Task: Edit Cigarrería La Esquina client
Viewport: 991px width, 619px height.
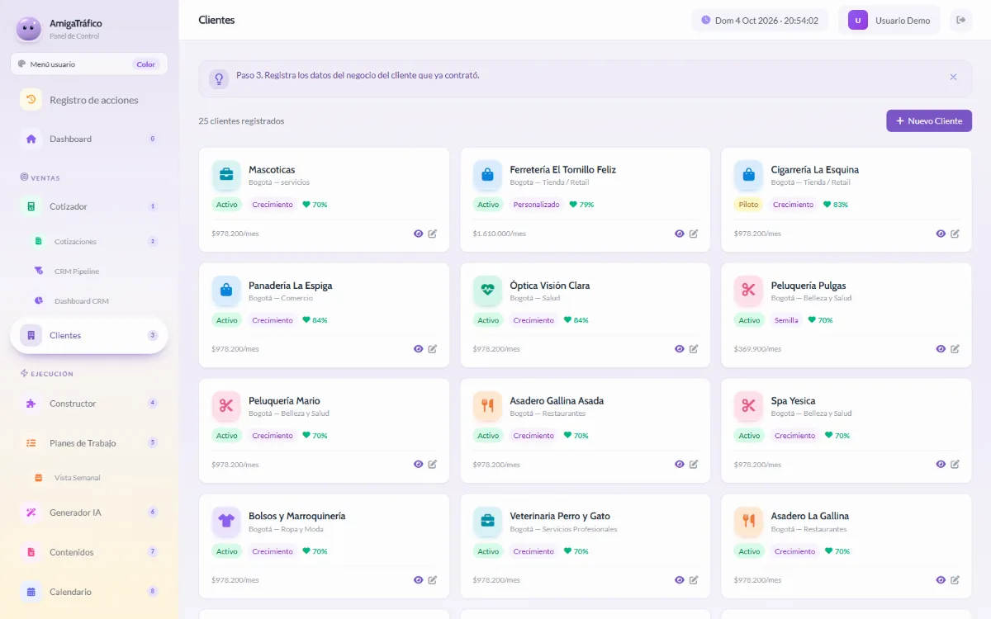Action: [955, 234]
